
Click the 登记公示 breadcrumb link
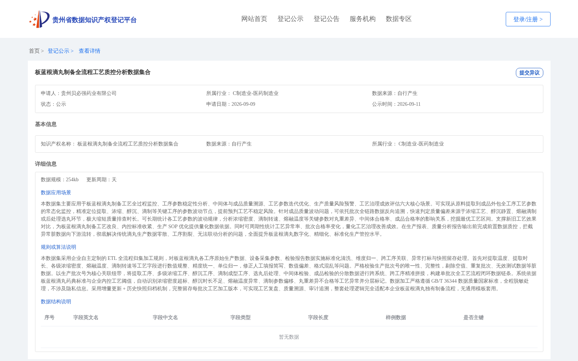click(x=59, y=51)
